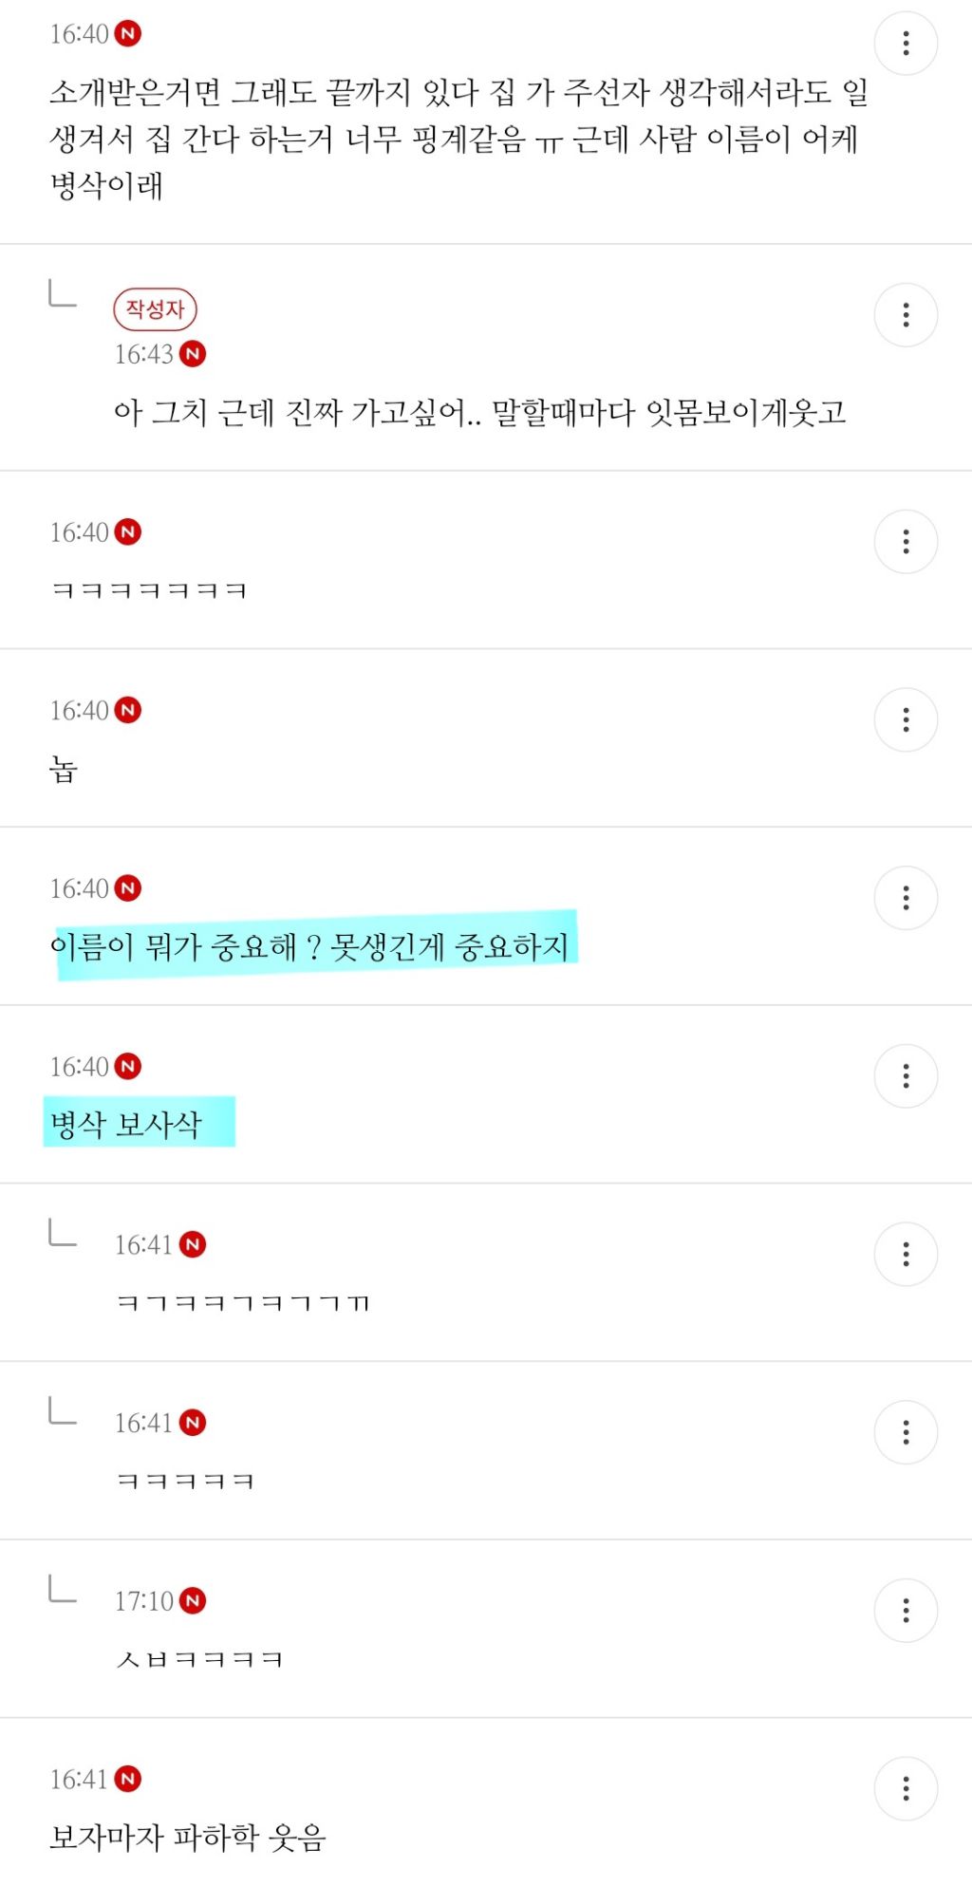Click the 보자마자 파하학 웃음 comment text
The height and width of the screenshot is (1884, 972).
pyautogui.click(x=188, y=1837)
